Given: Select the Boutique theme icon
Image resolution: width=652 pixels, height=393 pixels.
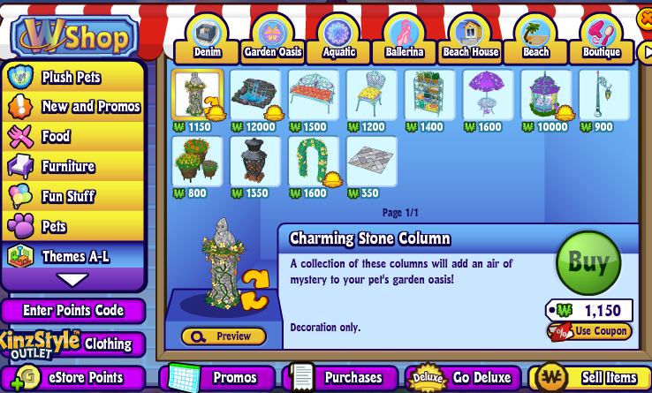Looking at the screenshot, I should click(602, 33).
